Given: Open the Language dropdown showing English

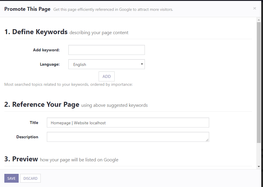Looking at the screenshot, I should click(106, 64).
